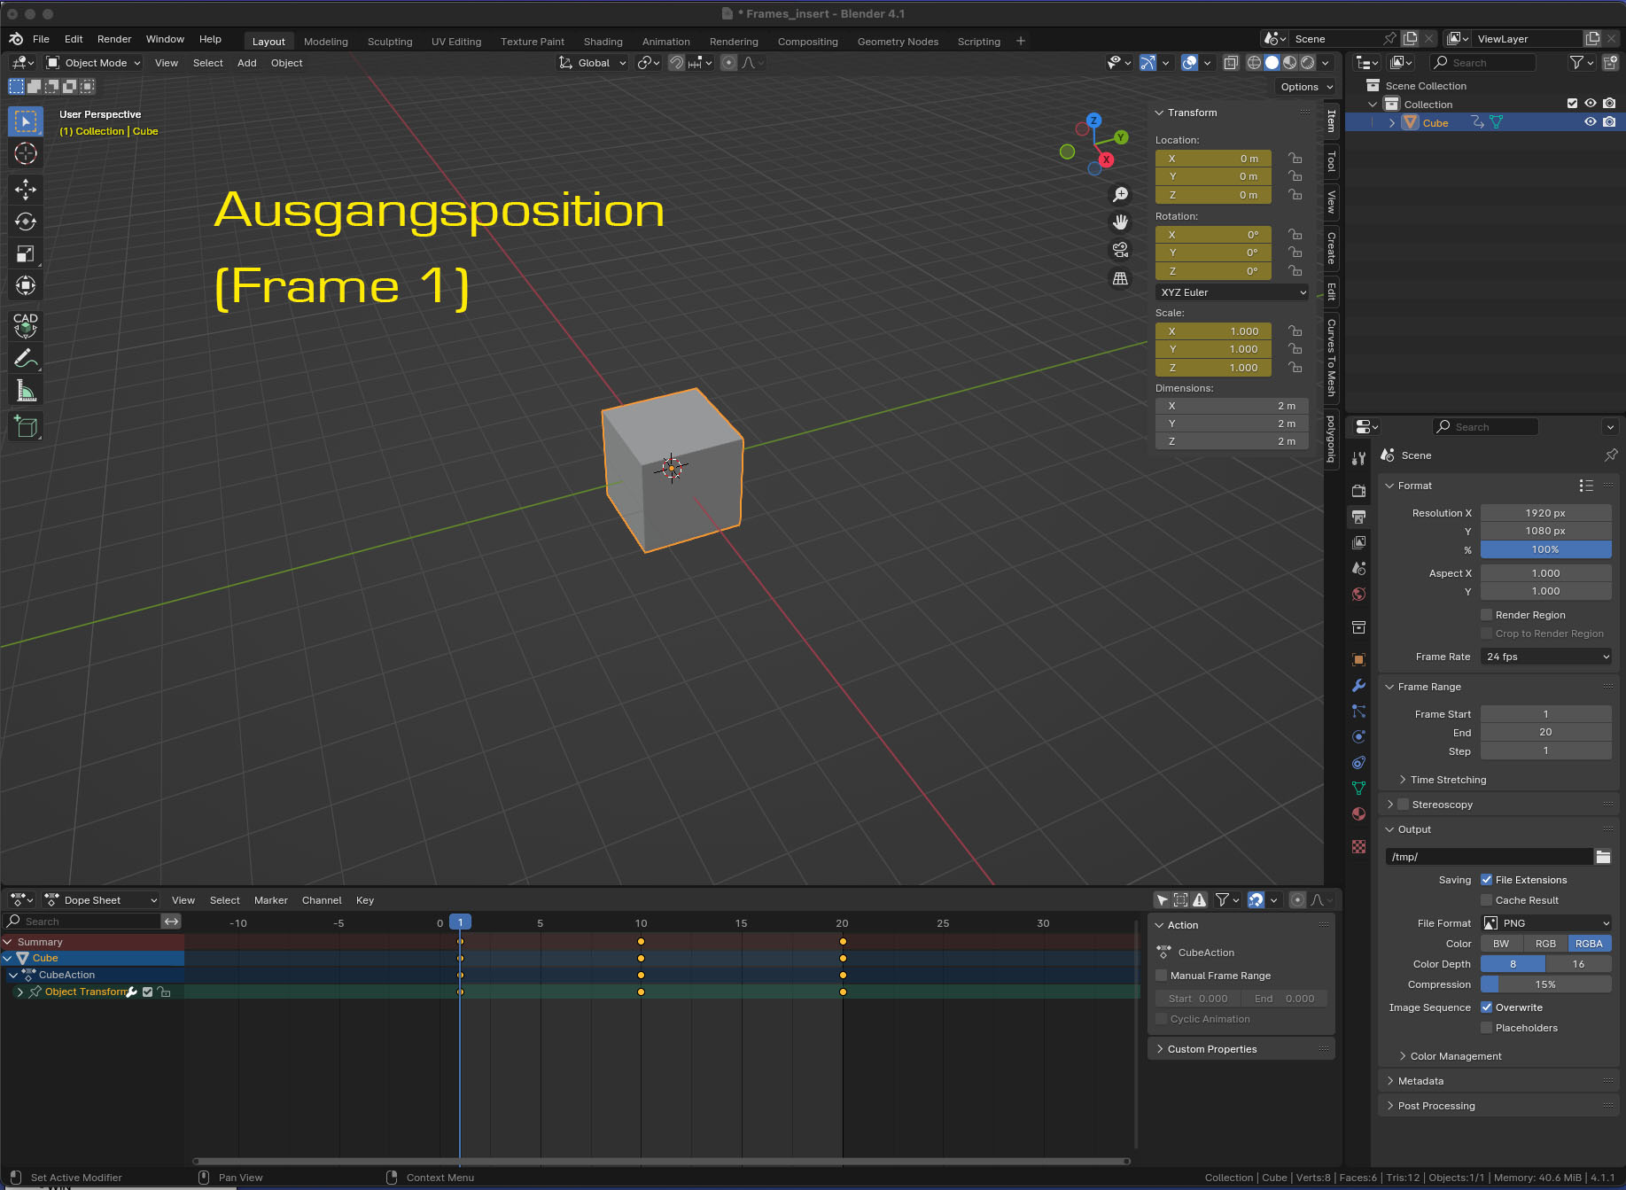Select BW color mode button

(x=1502, y=944)
